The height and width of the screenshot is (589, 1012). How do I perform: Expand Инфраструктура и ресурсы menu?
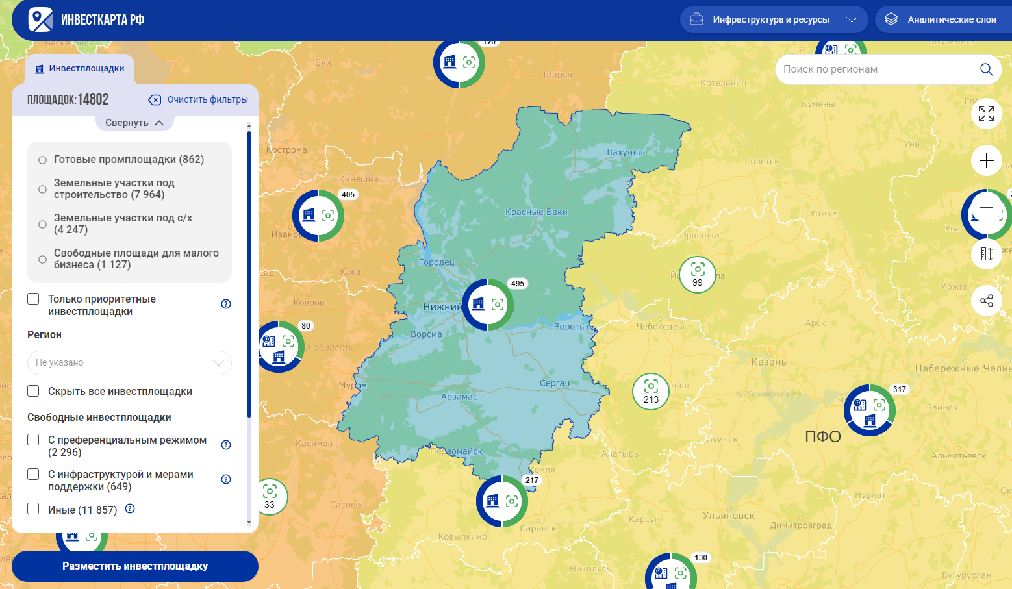773,19
